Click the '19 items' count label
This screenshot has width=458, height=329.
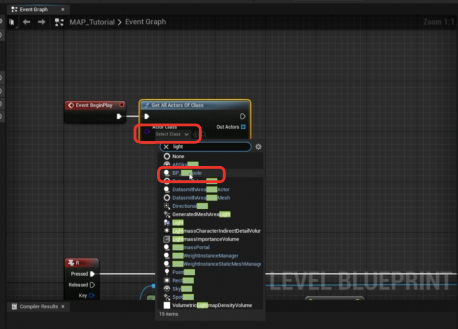(168, 314)
